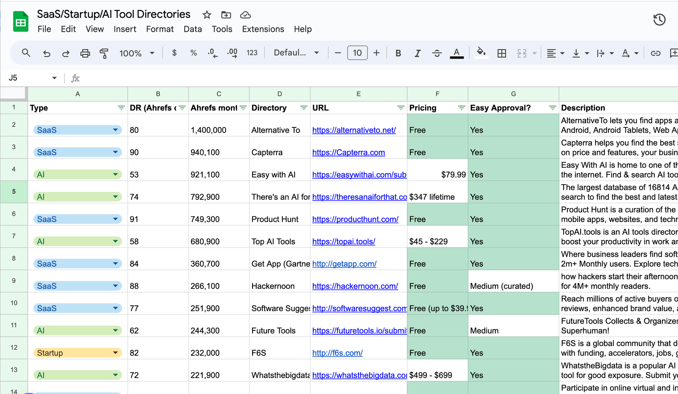The width and height of the screenshot is (678, 394).
Task: Open font family Default dropdown
Action: click(x=296, y=53)
